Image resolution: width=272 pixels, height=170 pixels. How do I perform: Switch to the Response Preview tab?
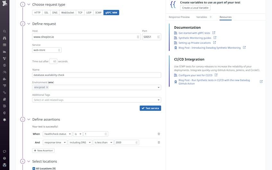click(x=179, y=17)
